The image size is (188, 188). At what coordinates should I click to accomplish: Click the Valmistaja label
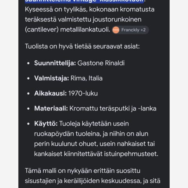[52, 78]
